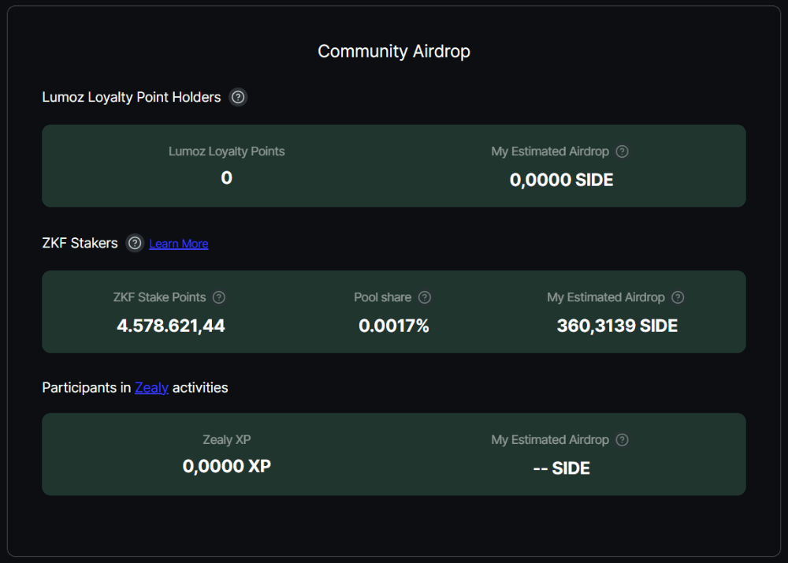Click the 0.0017% pool share value

pos(393,326)
